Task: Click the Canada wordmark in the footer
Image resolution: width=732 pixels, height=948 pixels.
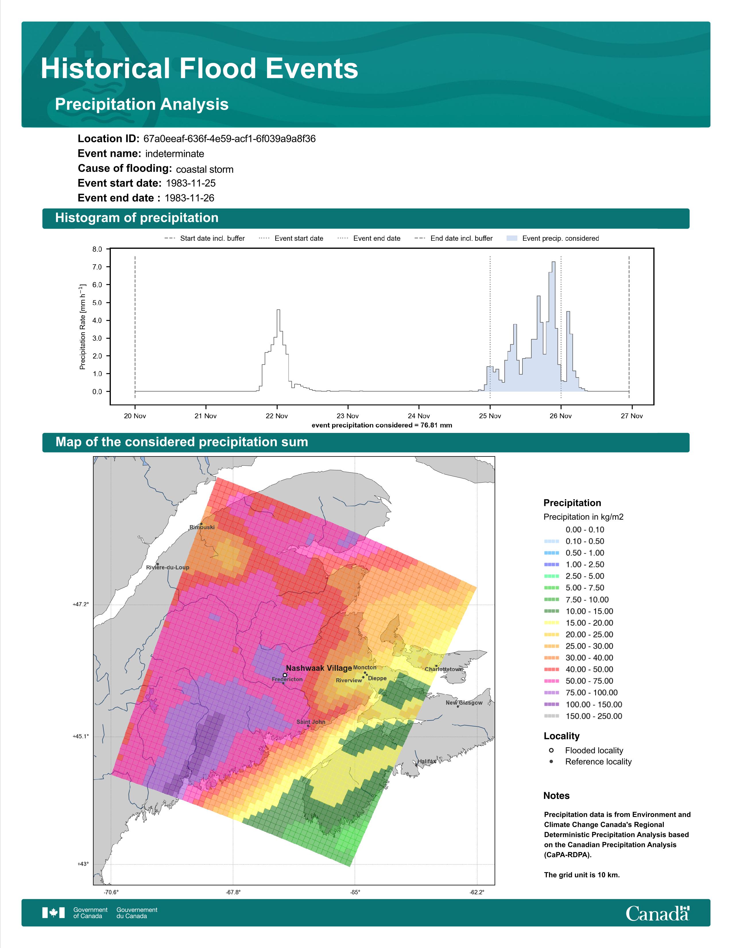Action: (x=657, y=913)
